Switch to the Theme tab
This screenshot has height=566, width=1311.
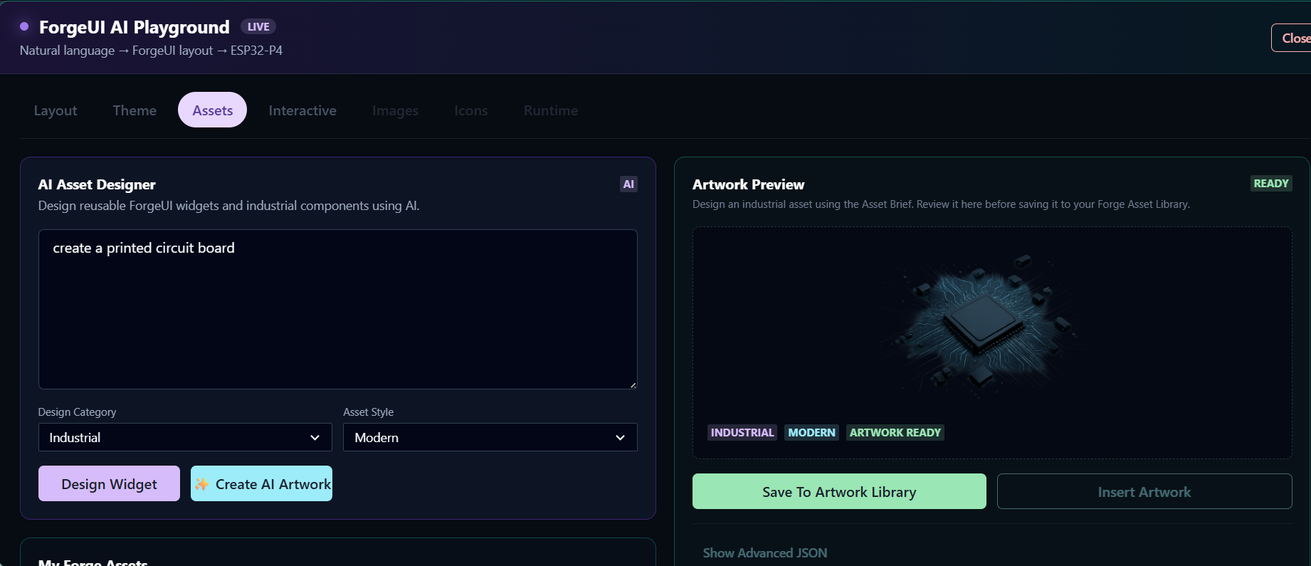(135, 110)
